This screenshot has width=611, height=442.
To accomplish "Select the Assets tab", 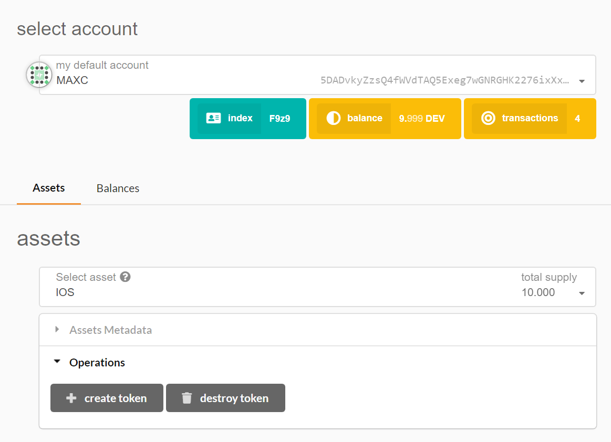I will 49,188.
